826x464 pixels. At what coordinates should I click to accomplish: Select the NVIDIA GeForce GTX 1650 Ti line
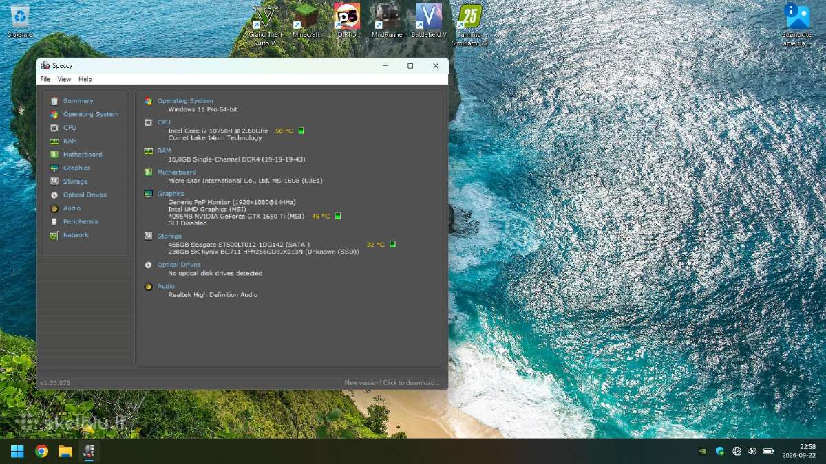pyautogui.click(x=236, y=216)
